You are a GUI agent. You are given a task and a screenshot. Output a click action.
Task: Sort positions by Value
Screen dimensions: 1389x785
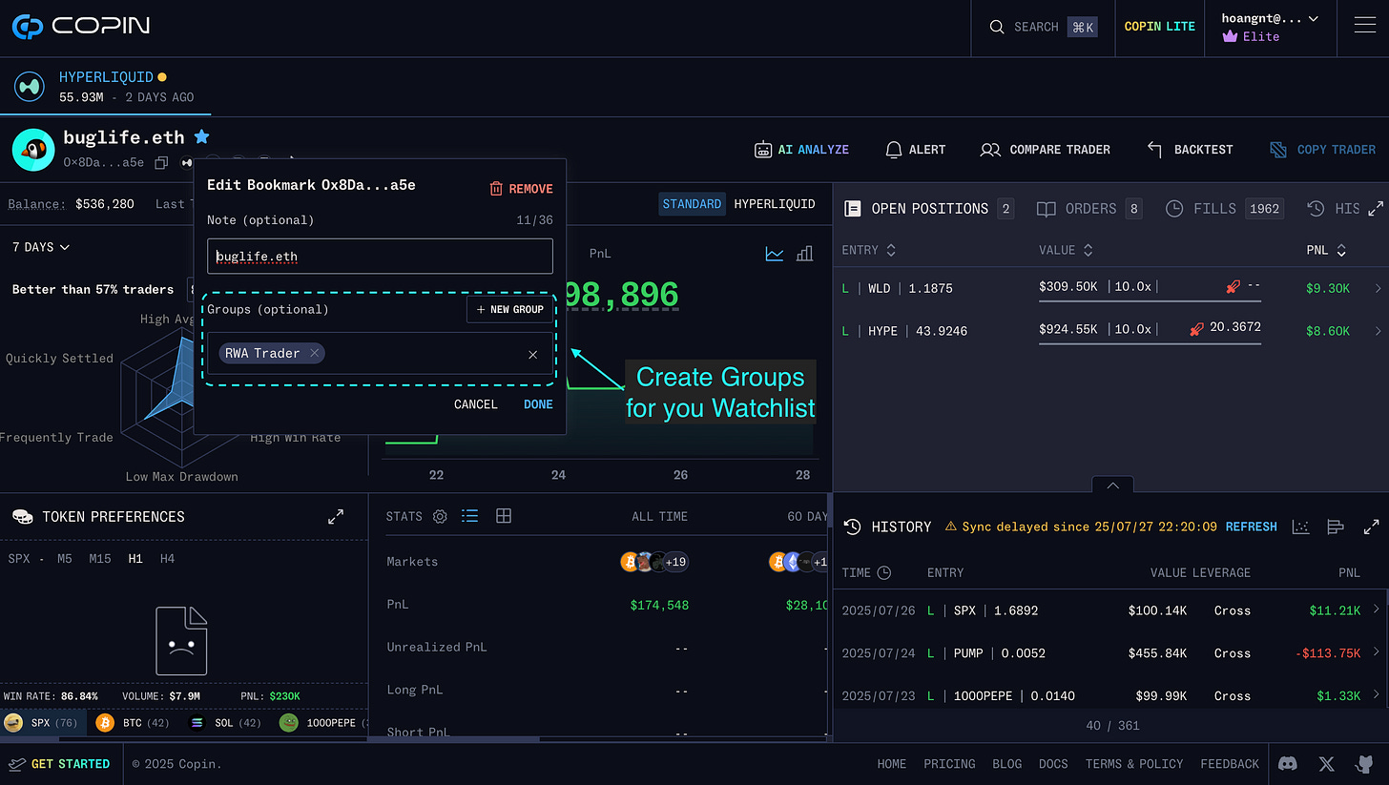tap(1066, 250)
